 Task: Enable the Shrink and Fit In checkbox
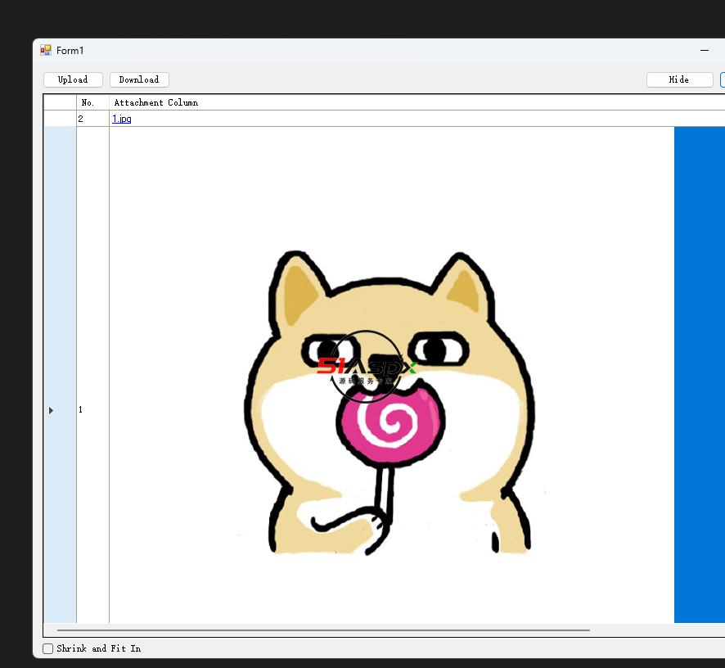[x=48, y=648]
